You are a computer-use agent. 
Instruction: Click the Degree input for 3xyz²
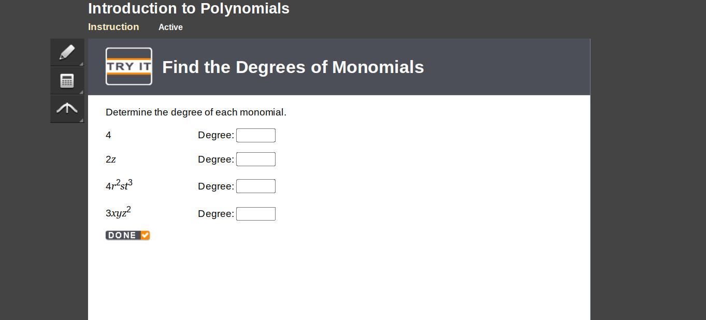[255, 214]
